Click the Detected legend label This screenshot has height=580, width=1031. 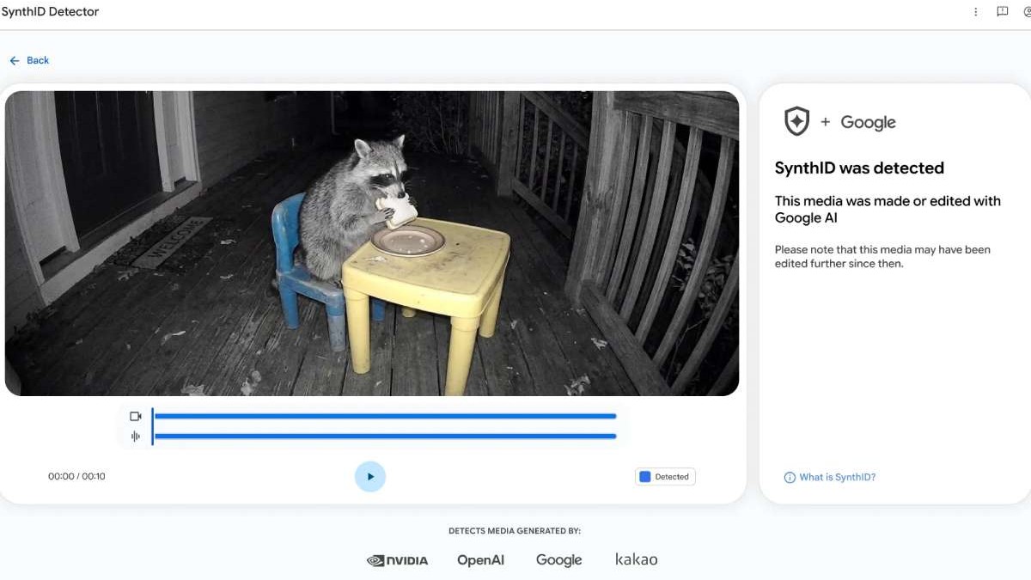pos(672,477)
